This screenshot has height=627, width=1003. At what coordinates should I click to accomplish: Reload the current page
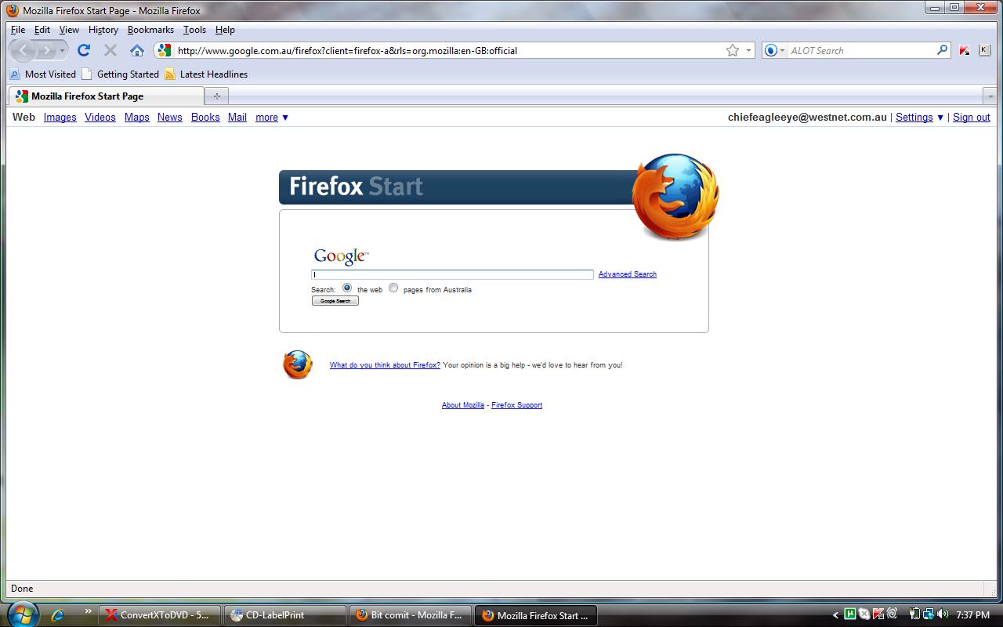coord(84,50)
